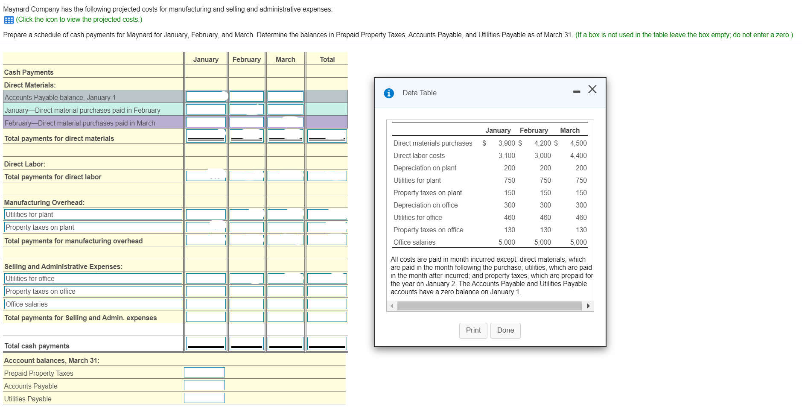This screenshot has width=802, height=418.
Task: Open the projected costs table icon
Action: pos(9,20)
